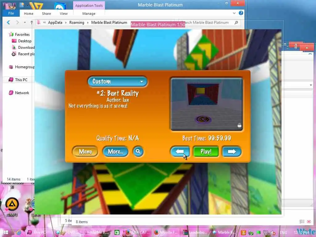Select Desktop in navigation pane

point(25,41)
